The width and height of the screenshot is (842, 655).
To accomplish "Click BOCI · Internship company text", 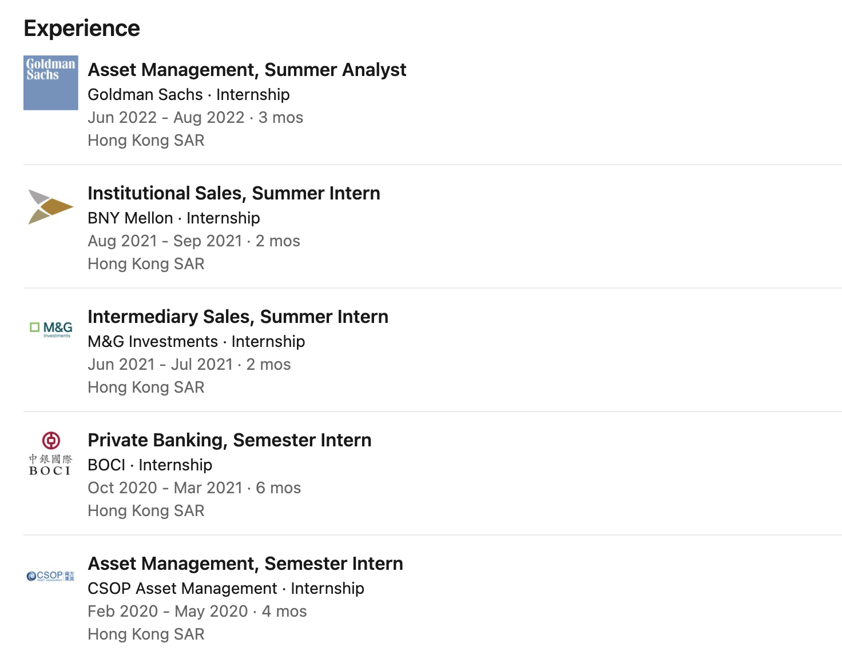I will pyautogui.click(x=149, y=465).
